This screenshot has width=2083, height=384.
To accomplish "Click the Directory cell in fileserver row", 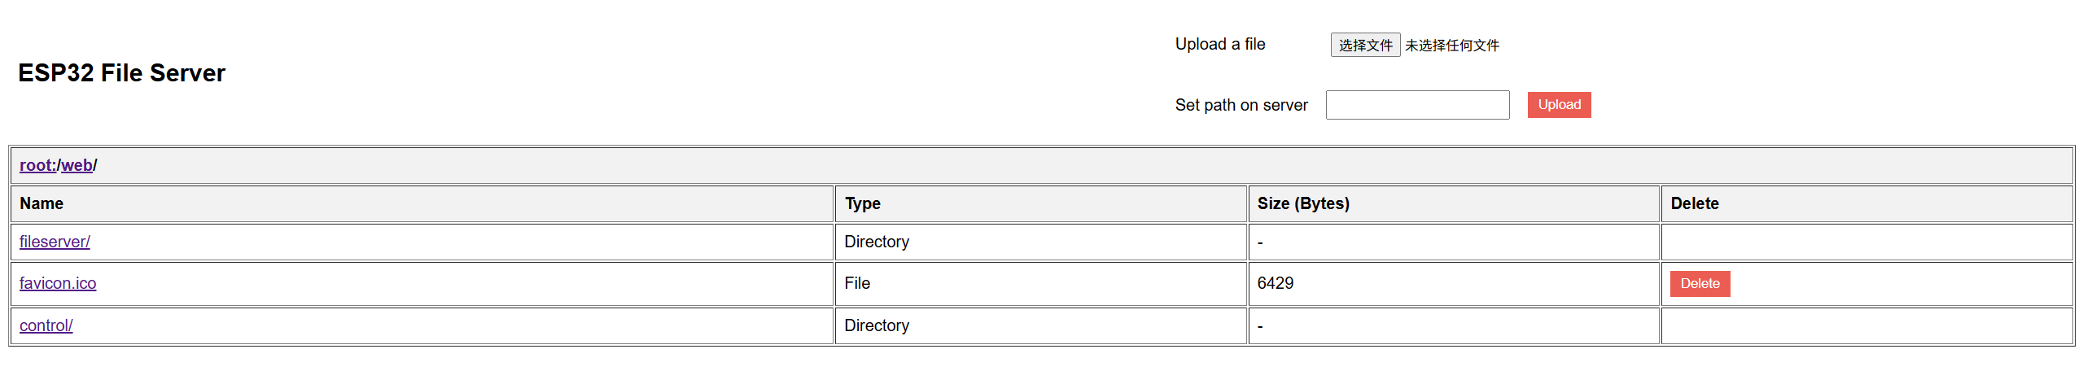I will tap(876, 242).
